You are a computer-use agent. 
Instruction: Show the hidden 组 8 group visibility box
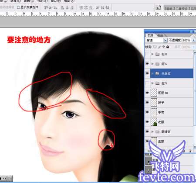pyautogui.click(x=147, y=54)
